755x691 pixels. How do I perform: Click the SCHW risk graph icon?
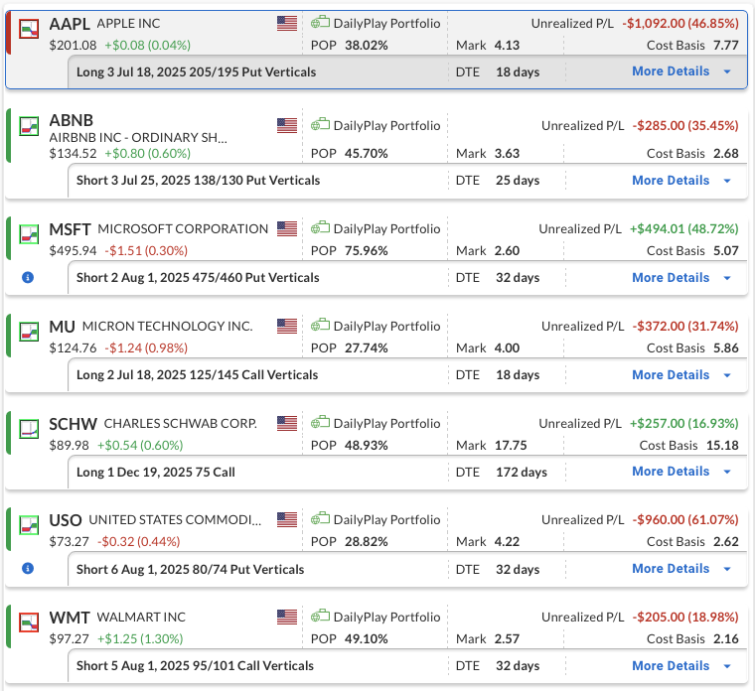coord(29,429)
